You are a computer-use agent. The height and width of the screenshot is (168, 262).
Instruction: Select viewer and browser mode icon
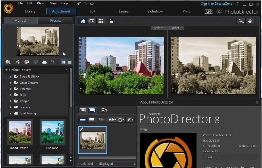(x=83, y=21)
